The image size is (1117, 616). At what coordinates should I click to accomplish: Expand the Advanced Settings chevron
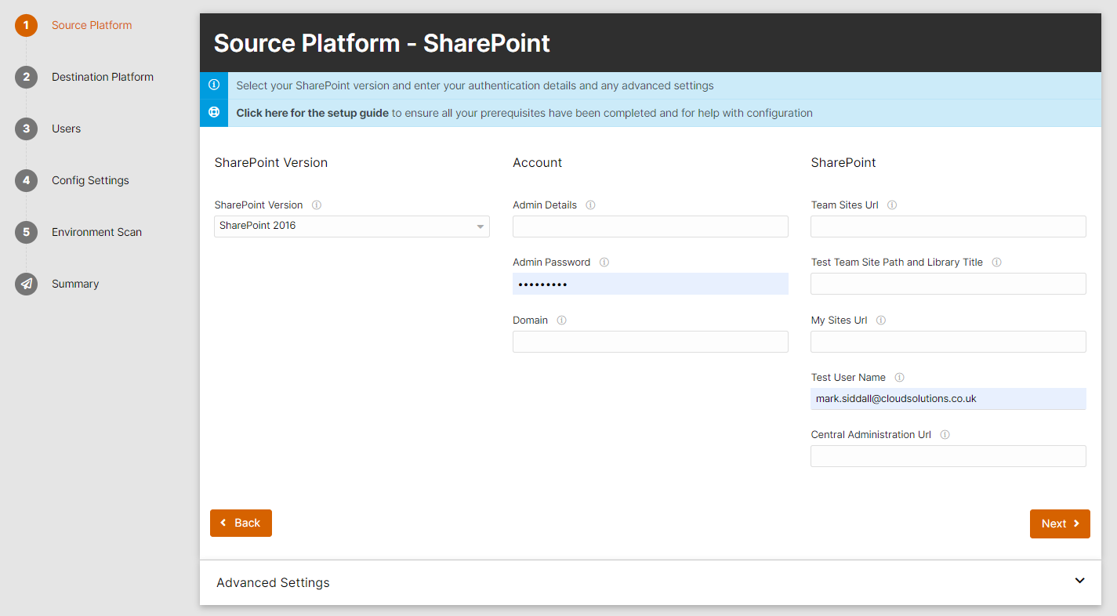pyautogui.click(x=1079, y=581)
